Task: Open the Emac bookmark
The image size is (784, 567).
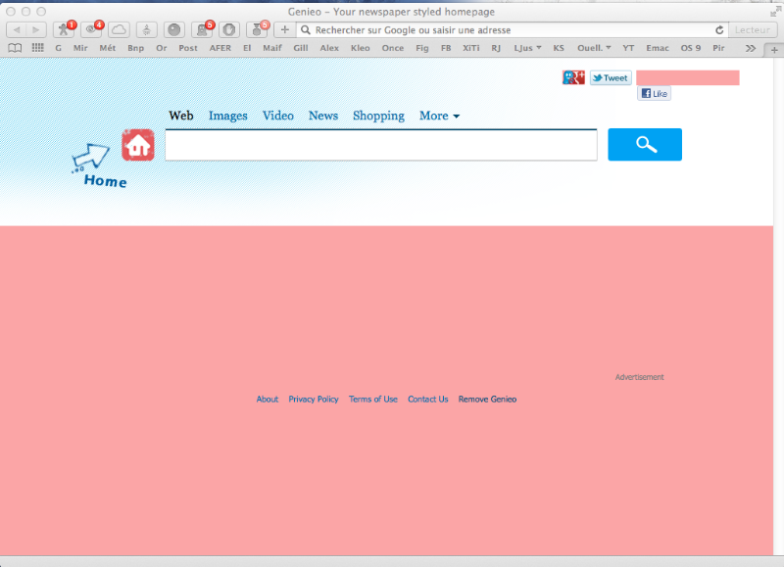Action: [658, 48]
